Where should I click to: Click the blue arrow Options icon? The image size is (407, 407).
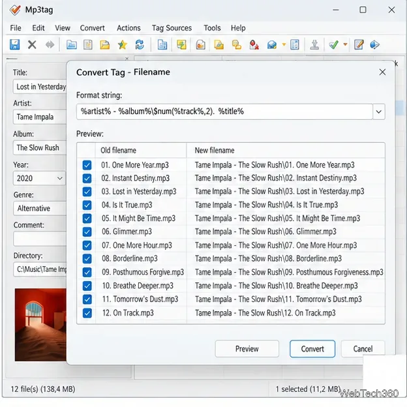point(374,44)
